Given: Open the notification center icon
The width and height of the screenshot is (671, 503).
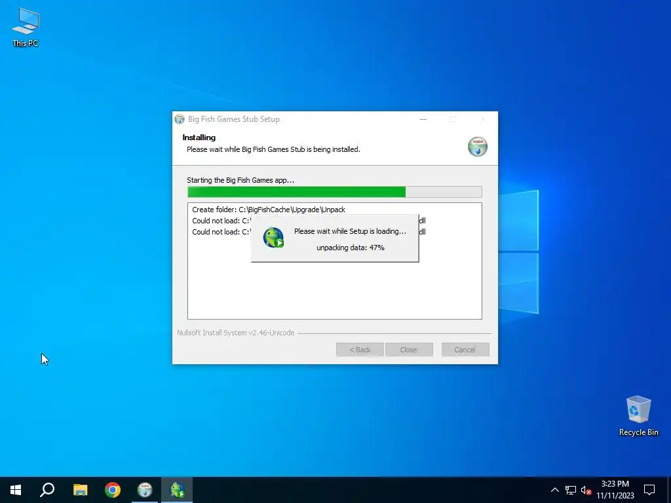Looking at the screenshot, I should [x=649, y=490].
